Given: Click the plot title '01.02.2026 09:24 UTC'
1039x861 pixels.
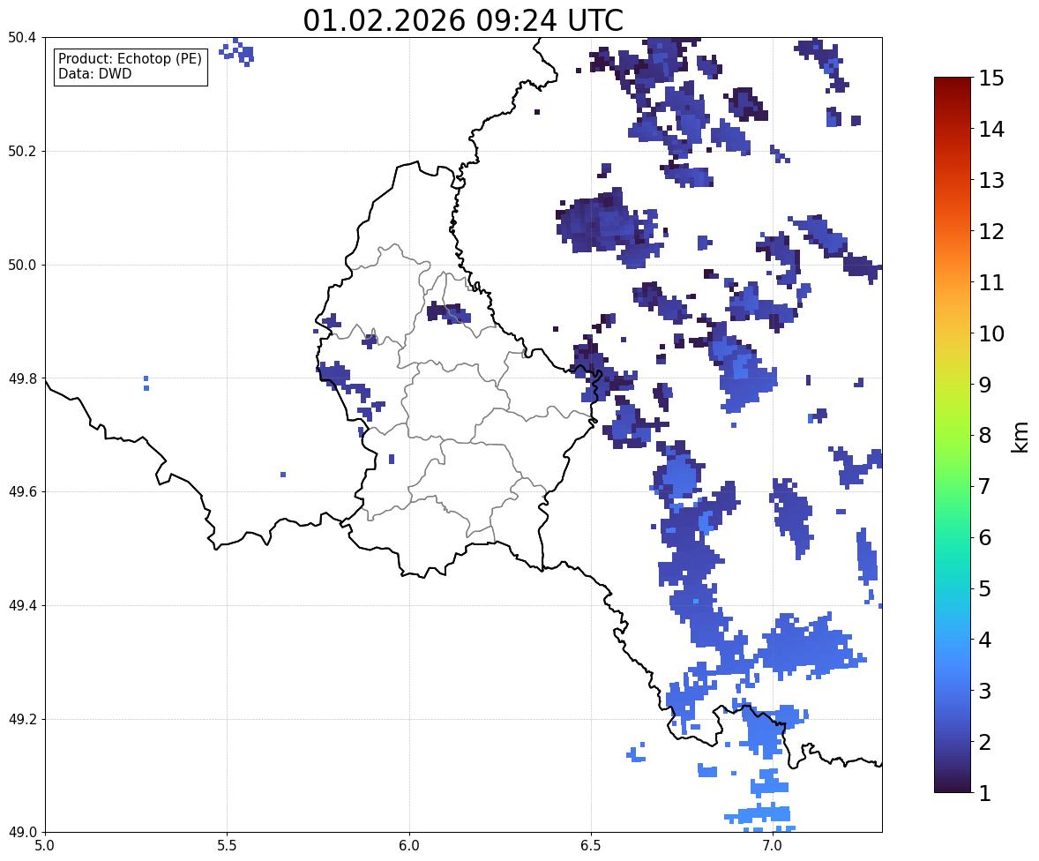Looking at the screenshot, I should (463, 20).
